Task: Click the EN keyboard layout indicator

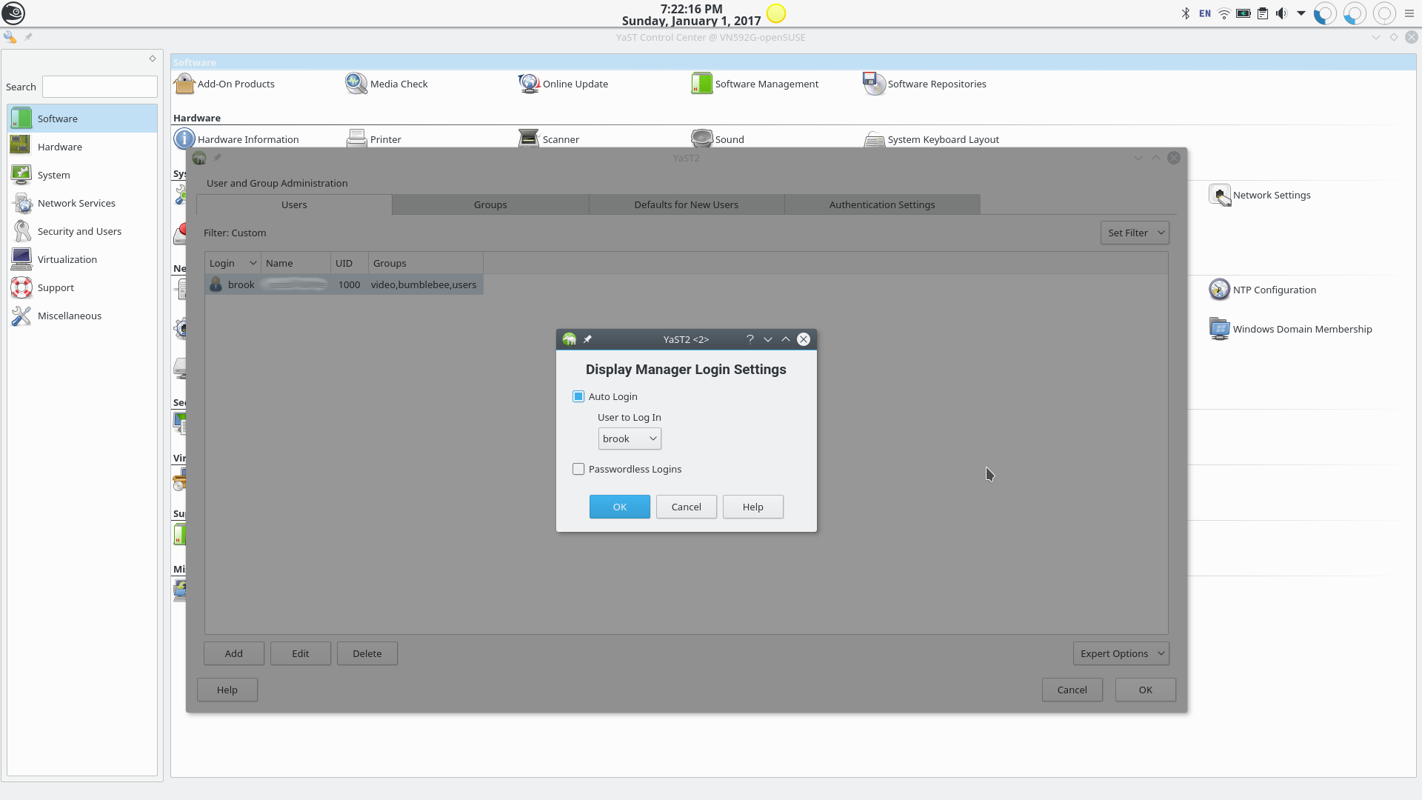Action: (1205, 13)
